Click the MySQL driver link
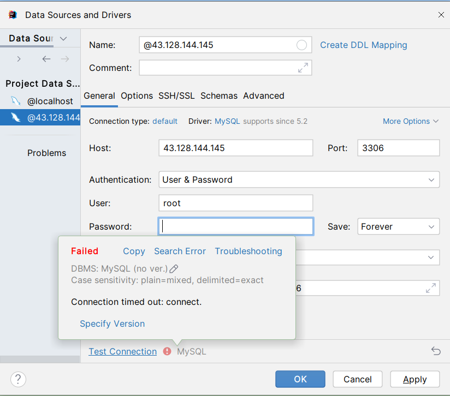This screenshot has height=396, width=450. click(227, 121)
